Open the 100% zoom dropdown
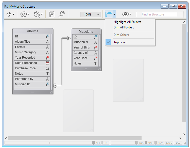190x148 pixels. coord(90,14)
